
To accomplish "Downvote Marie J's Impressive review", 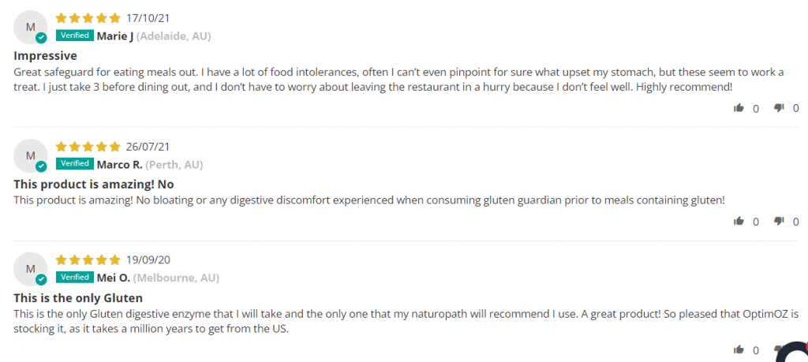I will 779,107.
